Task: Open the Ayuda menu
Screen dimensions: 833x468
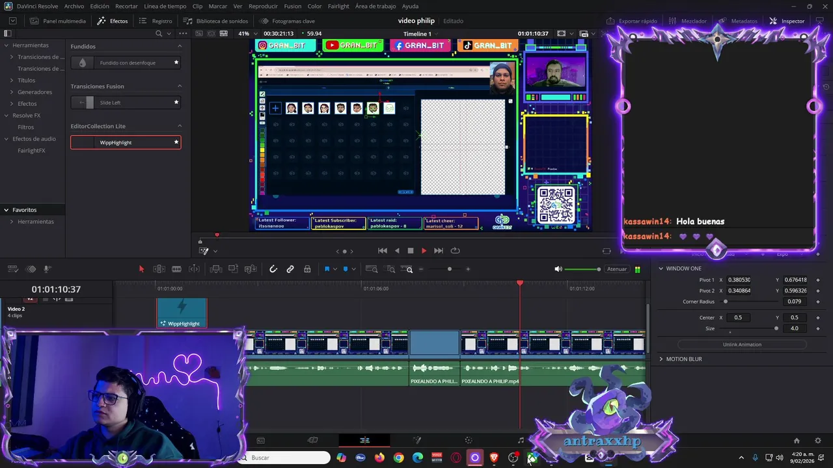Action: click(410, 6)
